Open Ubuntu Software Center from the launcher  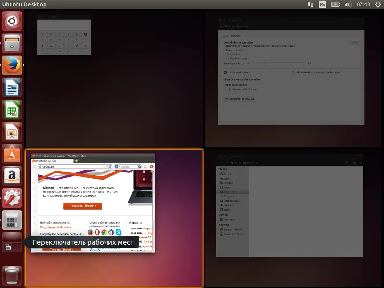click(12, 154)
